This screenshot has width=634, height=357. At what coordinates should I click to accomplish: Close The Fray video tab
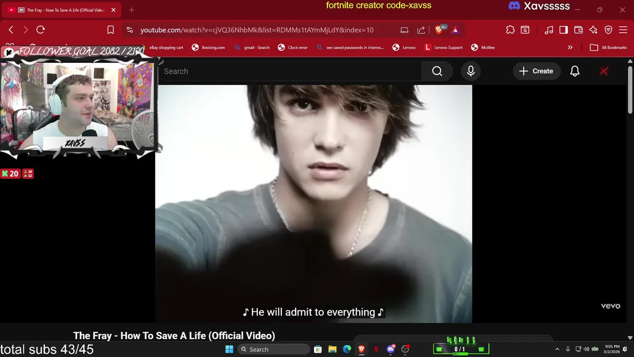pos(113,10)
